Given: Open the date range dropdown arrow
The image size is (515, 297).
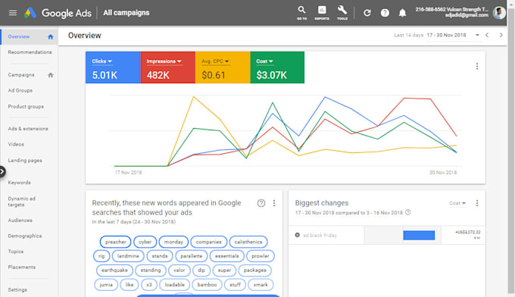Looking at the screenshot, I should pos(477,35).
